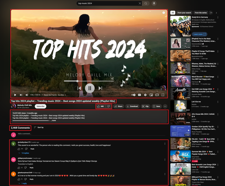Click 'Translate to English' on the Russian comment
225x186 pixels.
(x=26, y=164)
